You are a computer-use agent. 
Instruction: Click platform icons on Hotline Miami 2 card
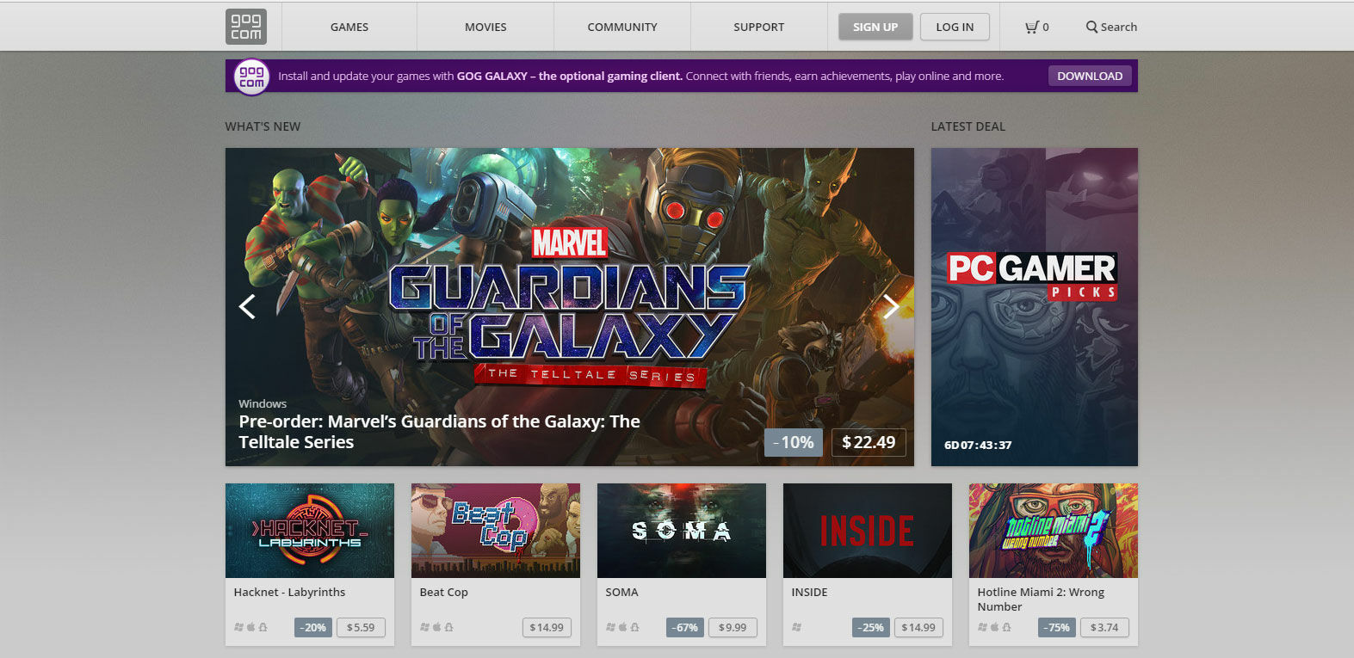click(x=994, y=627)
